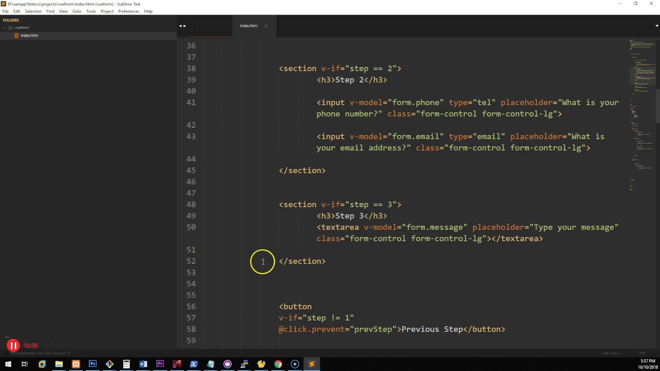Click the left tab navigation arrow

[180, 26]
